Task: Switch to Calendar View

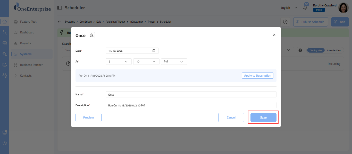Action: coord(334,50)
